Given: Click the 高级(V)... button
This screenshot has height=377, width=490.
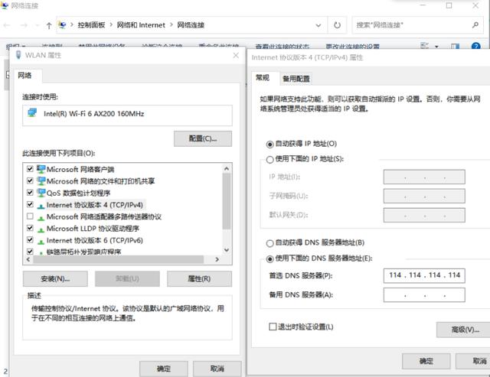Looking at the screenshot, I should coord(465,330).
